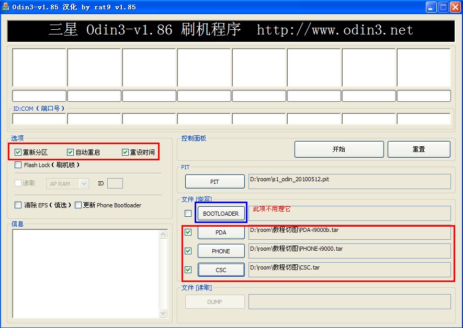Click the disabled DUMP button
463x328 pixels.
[214, 302]
